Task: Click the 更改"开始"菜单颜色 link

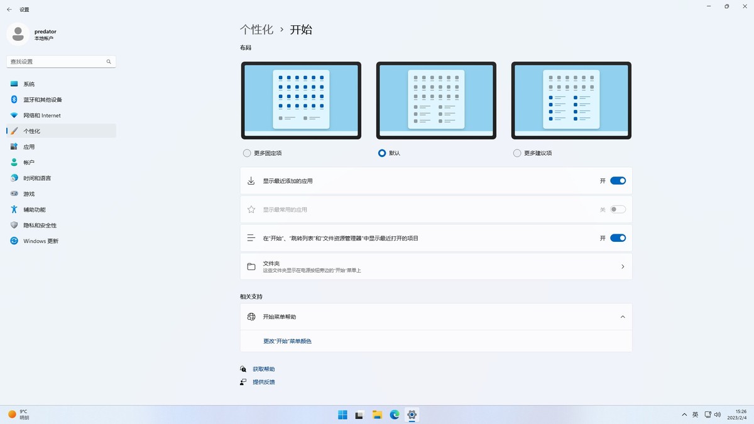Action: tap(287, 340)
